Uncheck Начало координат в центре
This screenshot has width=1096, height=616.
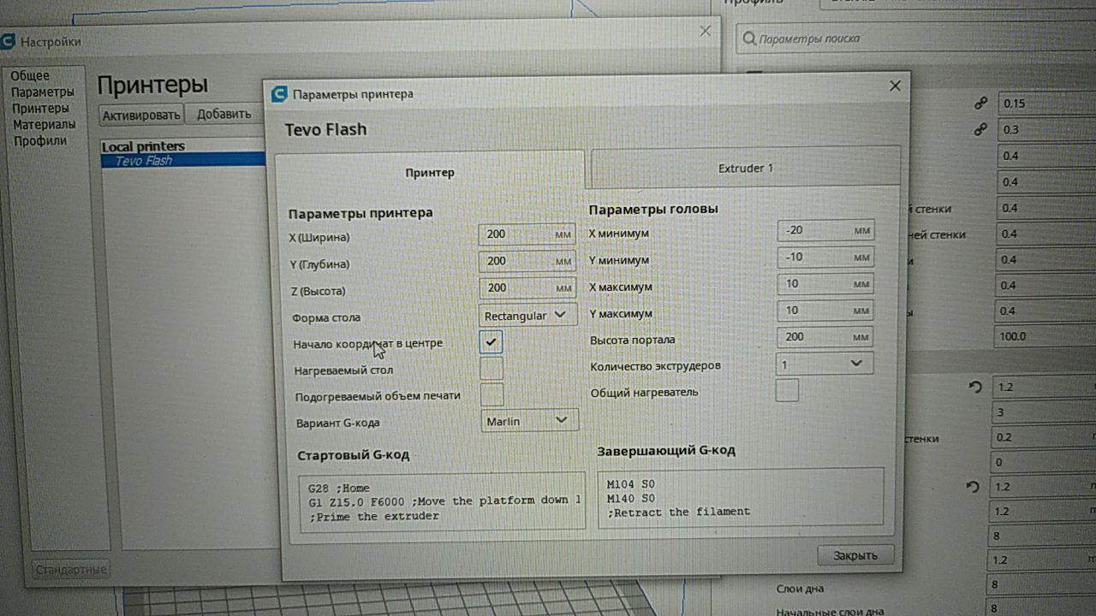(x=491, y=342)
